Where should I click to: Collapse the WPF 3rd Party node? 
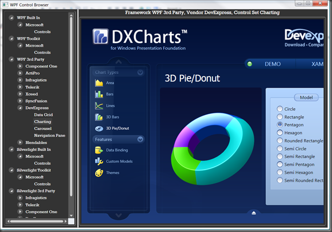point(11,59)
